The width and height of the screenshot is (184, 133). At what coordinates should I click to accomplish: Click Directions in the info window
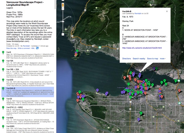[126, 58]
